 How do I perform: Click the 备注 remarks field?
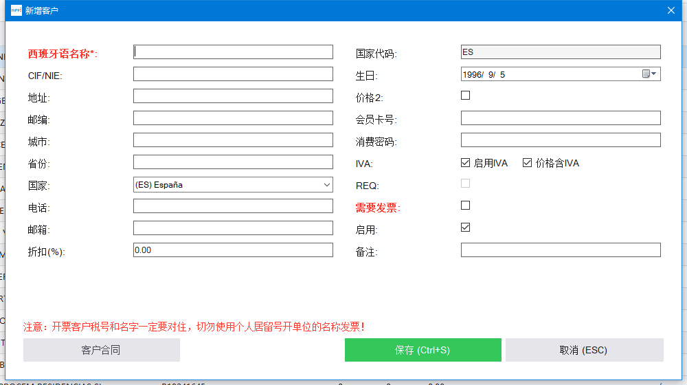point(561,250)
